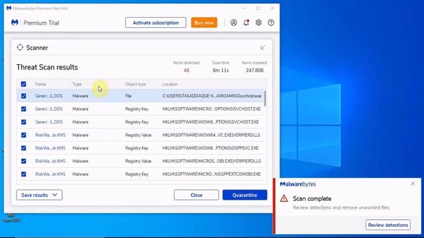Click the orange Buy now button
Viewport: 424px width, 238px height.
[x=204, y=22]
